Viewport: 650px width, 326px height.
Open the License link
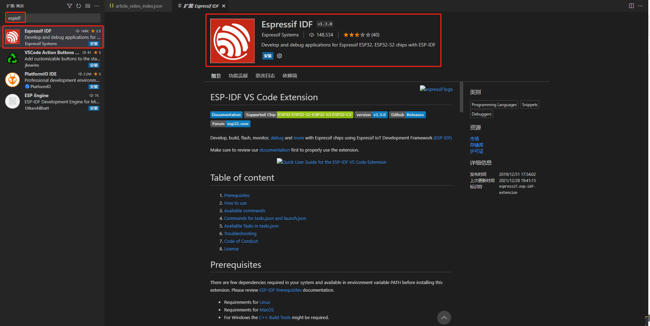[x=231, y=249]
